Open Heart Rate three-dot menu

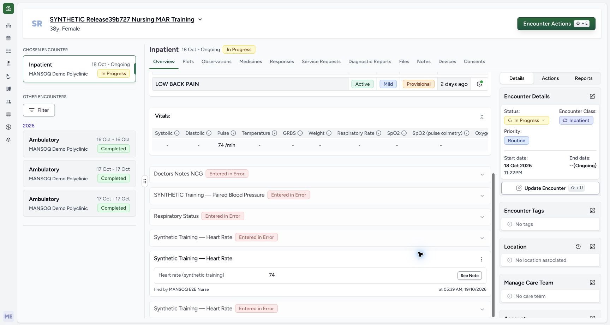click(x=482, y=259)
